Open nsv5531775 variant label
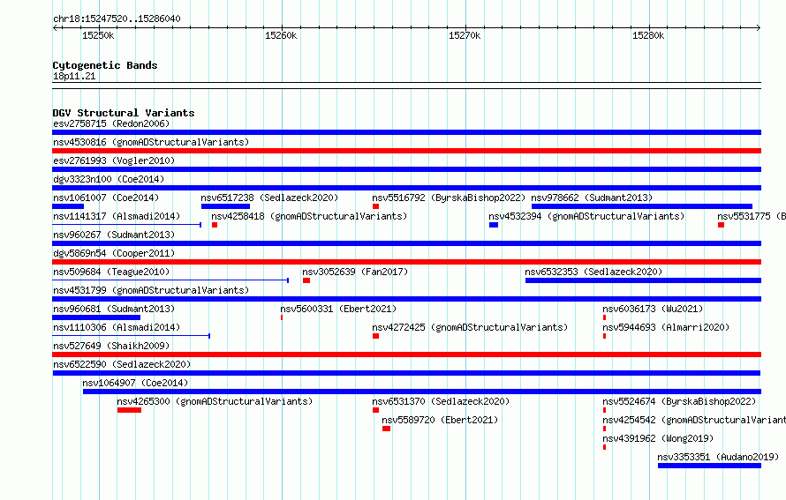Screen dimensions: 786x500 (752, 216)
